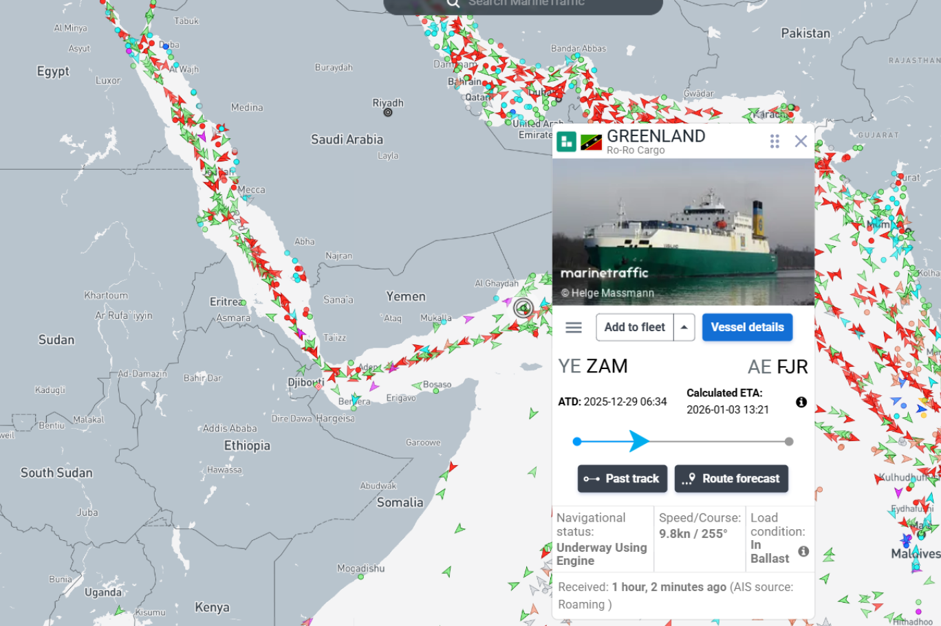Viewport: 941px width, 626px height.
Task: Close the GREENLAND vessel popup
Action: (x=801, y=142)
